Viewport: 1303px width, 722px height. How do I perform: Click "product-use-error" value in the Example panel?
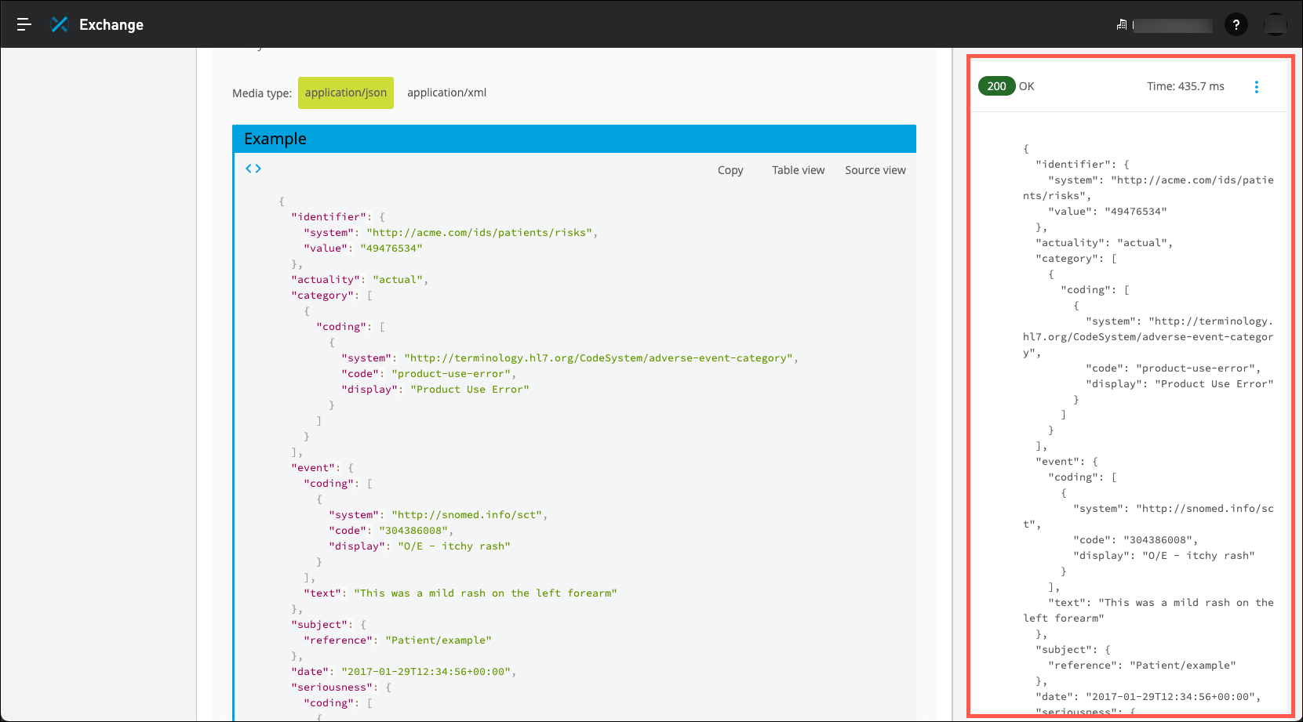point(451,374)
